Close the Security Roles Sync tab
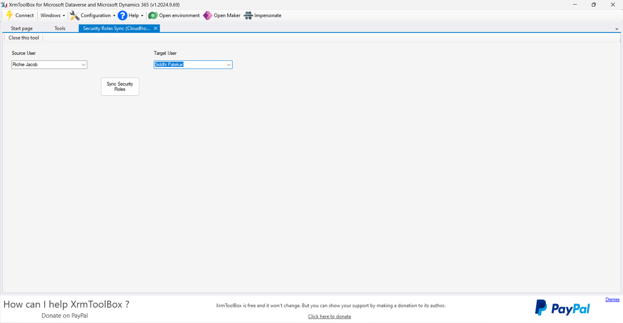The width and height of the screenshot is (623, 323). pos(155,28)
